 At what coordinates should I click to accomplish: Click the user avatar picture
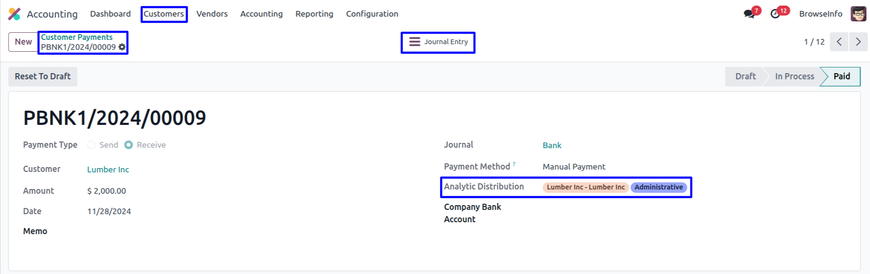pyautogui.click(x=858, y=14)
